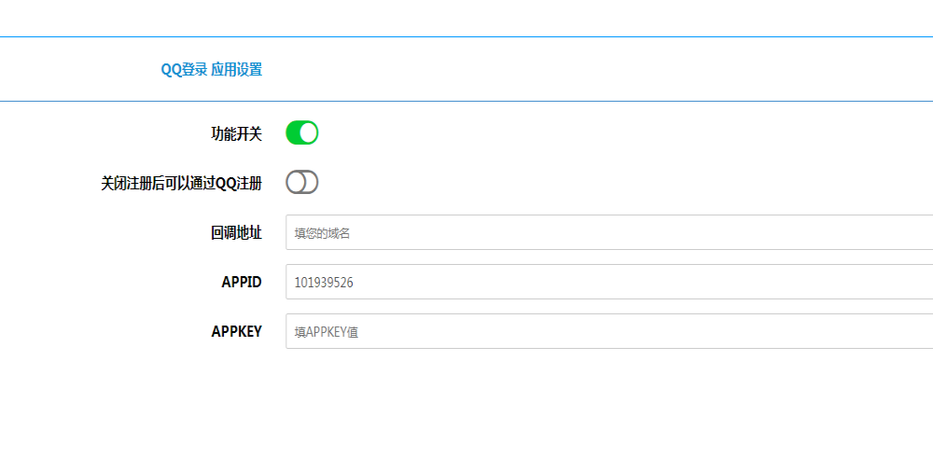The width and height of the screenshot is (933, 458).
Task: Focus the APPID field containing 101939526
Action: (609, 282)
